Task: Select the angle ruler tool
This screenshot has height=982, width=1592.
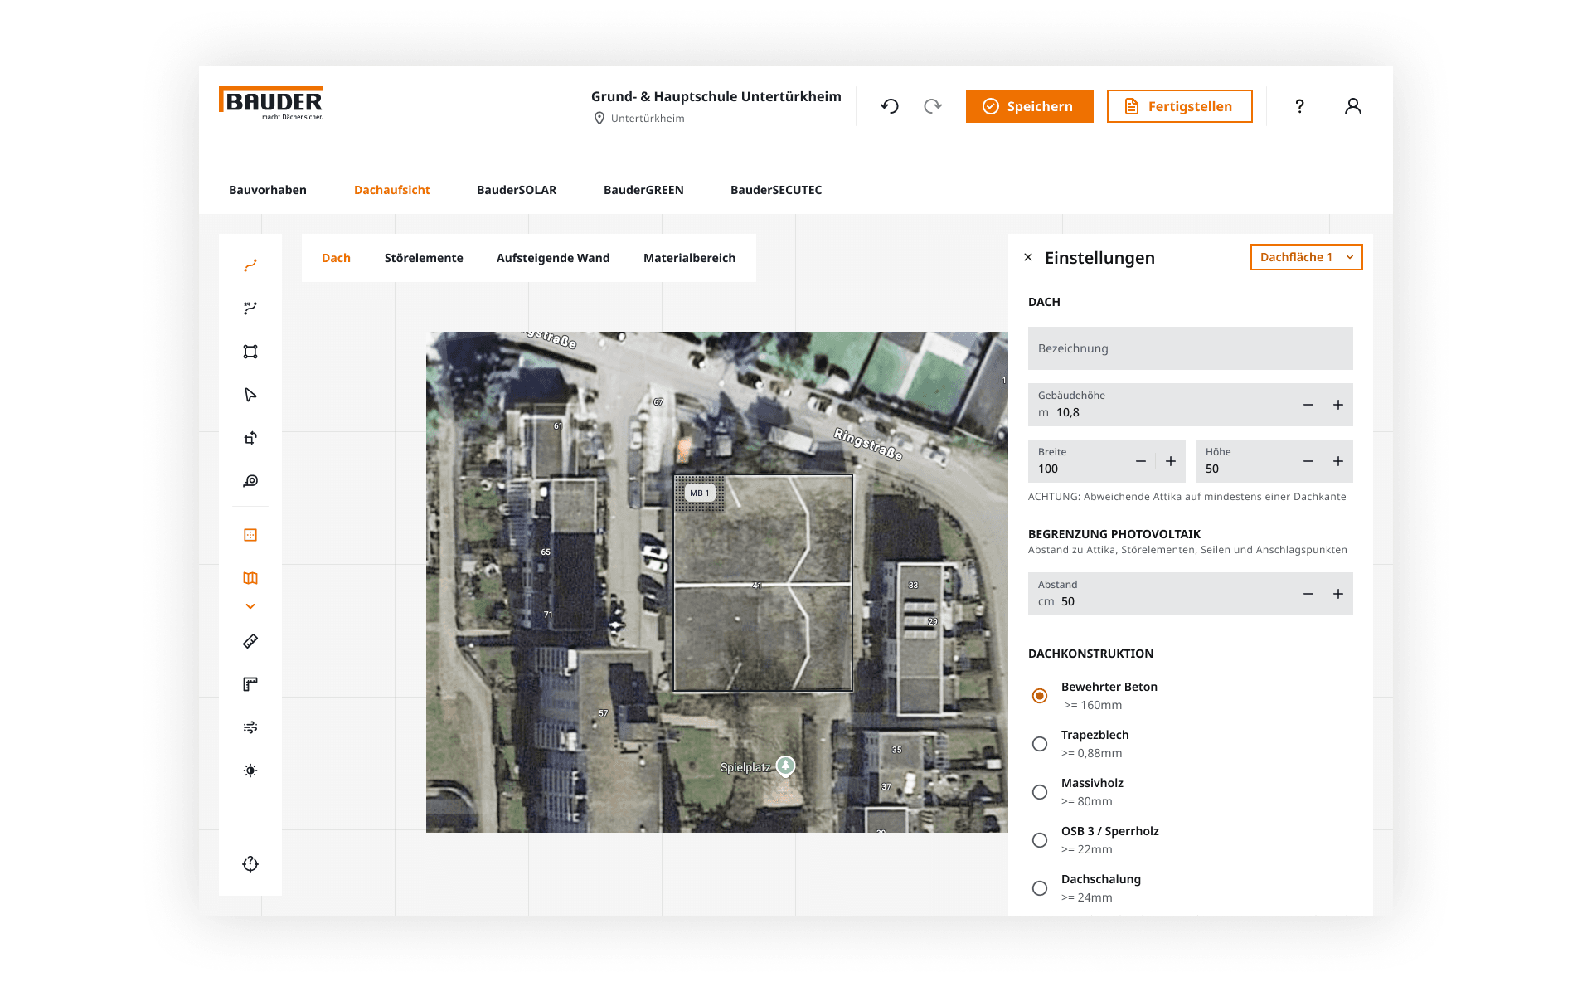Action: tap(250, 684)
